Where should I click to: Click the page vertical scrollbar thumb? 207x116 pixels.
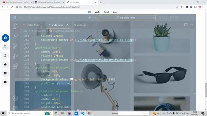pos(206,90)
